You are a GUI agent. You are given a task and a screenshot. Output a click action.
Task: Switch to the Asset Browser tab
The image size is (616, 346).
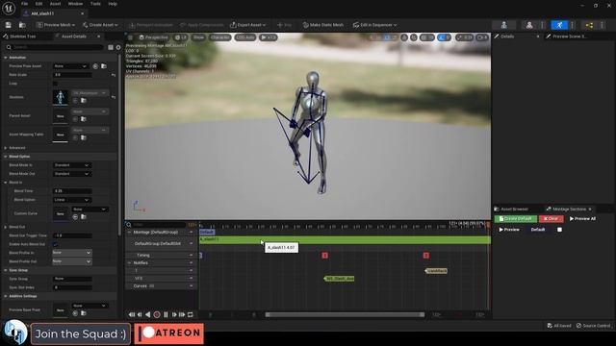pos(514,210)
